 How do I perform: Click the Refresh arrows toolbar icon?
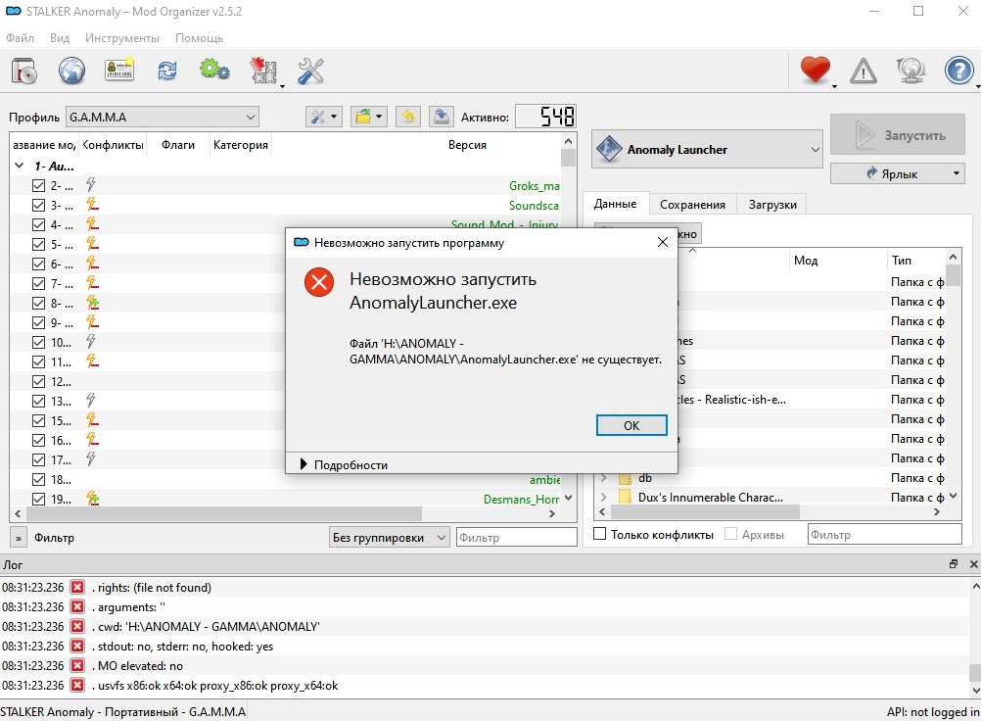167,71
